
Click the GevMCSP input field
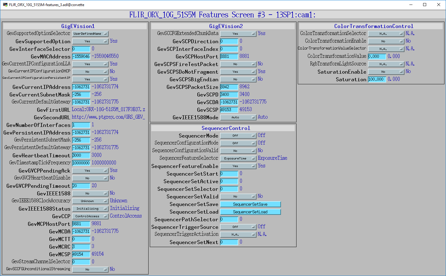click(81, 254)
